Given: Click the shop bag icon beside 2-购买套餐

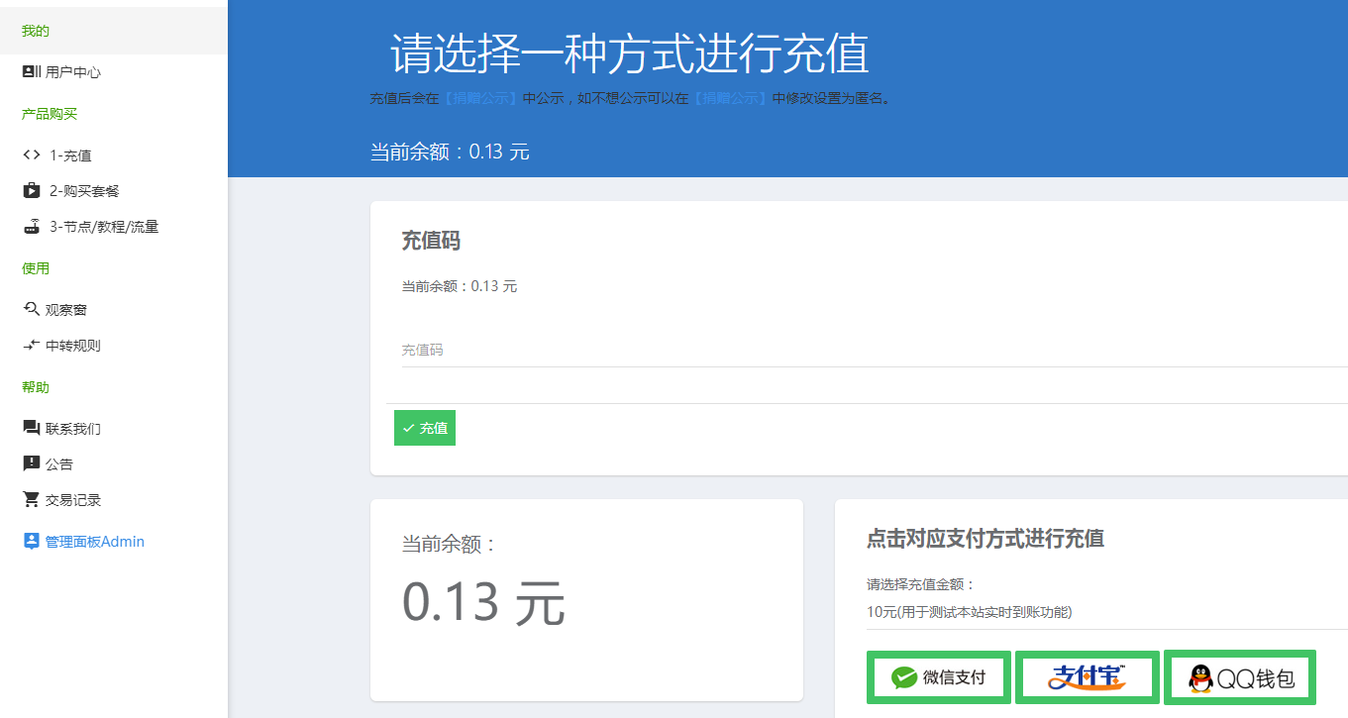Looking at the screenshot, I should tap(32, 190).
